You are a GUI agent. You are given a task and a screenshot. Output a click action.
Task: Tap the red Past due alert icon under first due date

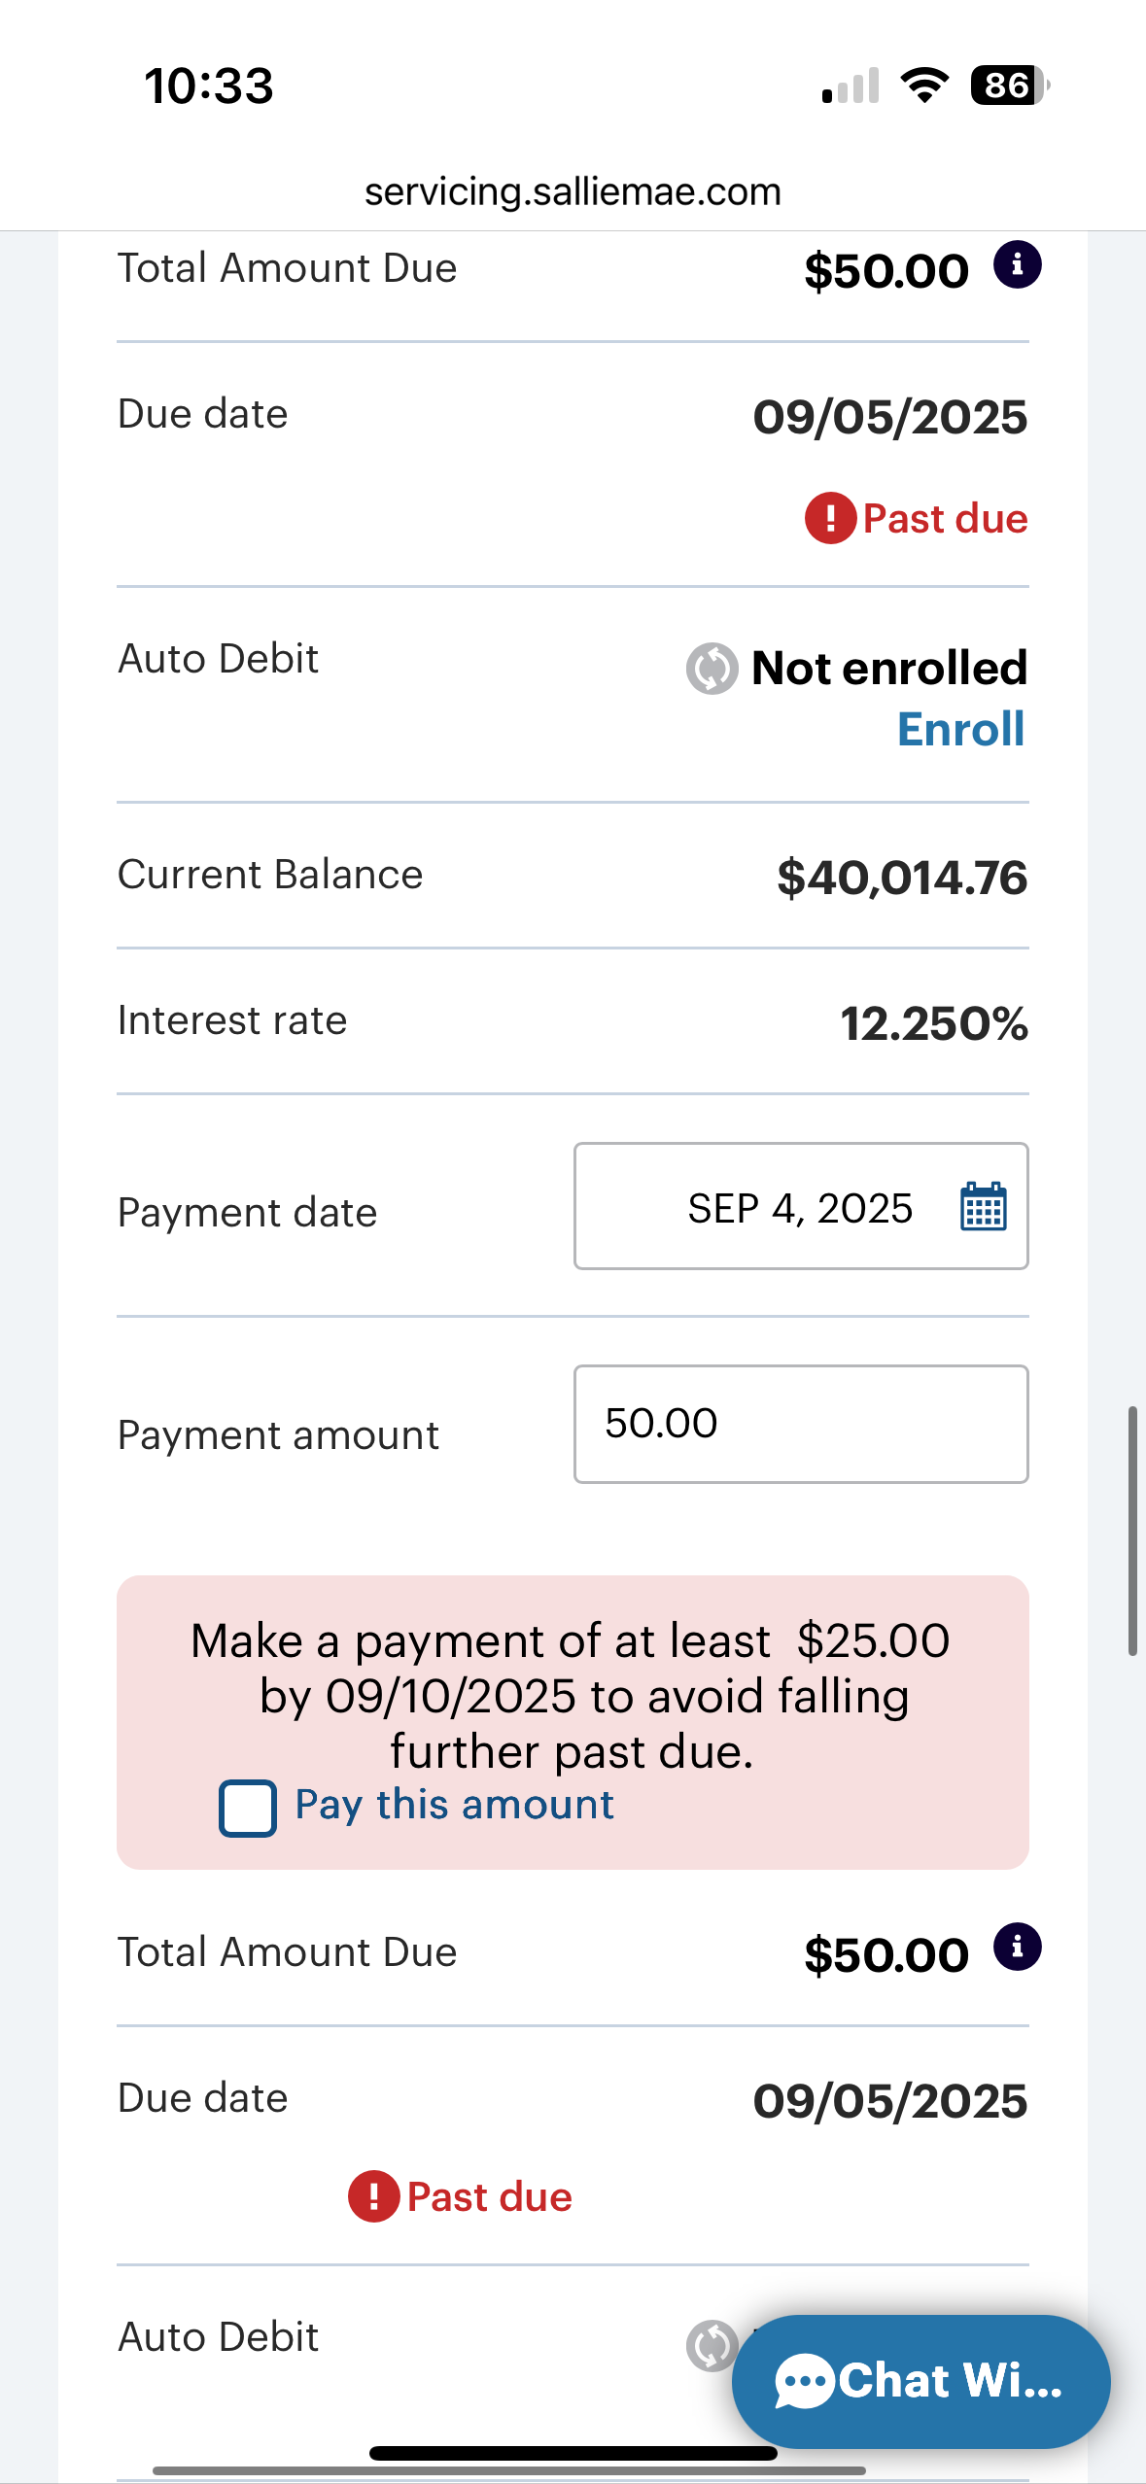(830, 518)
